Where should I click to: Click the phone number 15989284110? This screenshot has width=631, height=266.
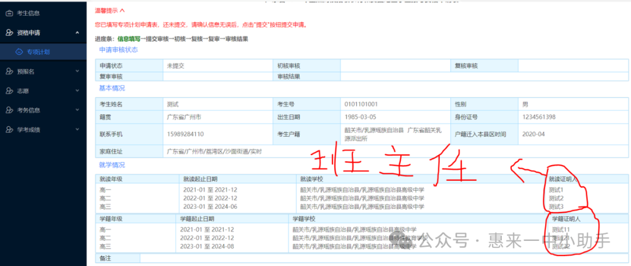click(x=185, y=134)
